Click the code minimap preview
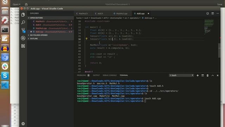 click(x=209, y=27)
